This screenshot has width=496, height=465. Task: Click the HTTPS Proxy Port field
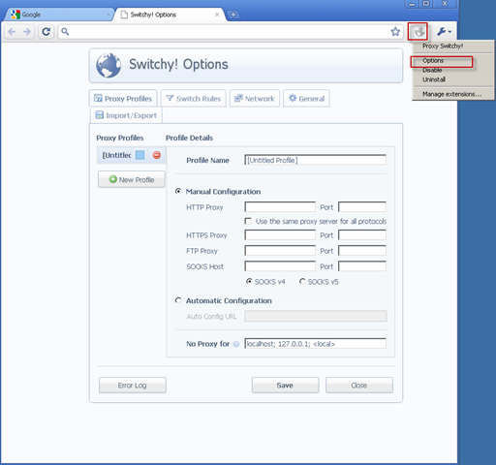click(362, 235)
